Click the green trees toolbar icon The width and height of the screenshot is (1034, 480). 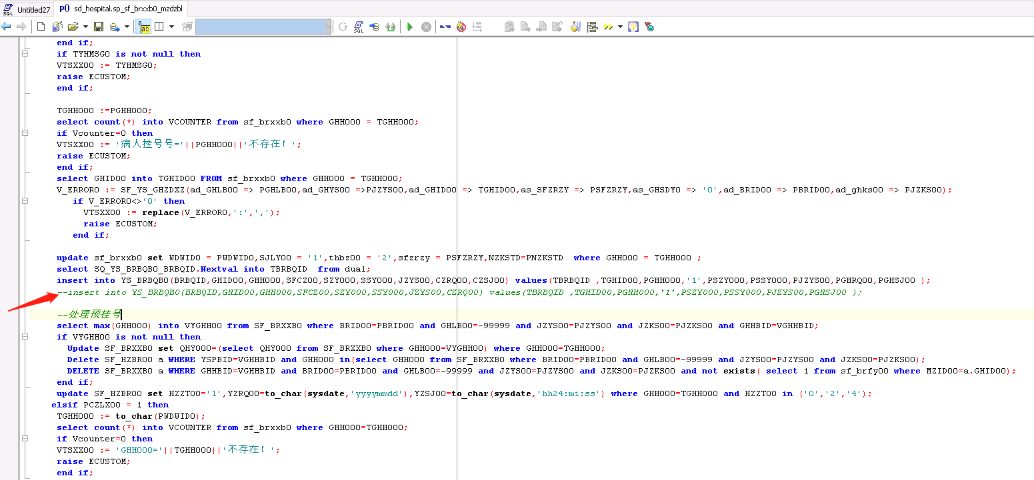391,27
